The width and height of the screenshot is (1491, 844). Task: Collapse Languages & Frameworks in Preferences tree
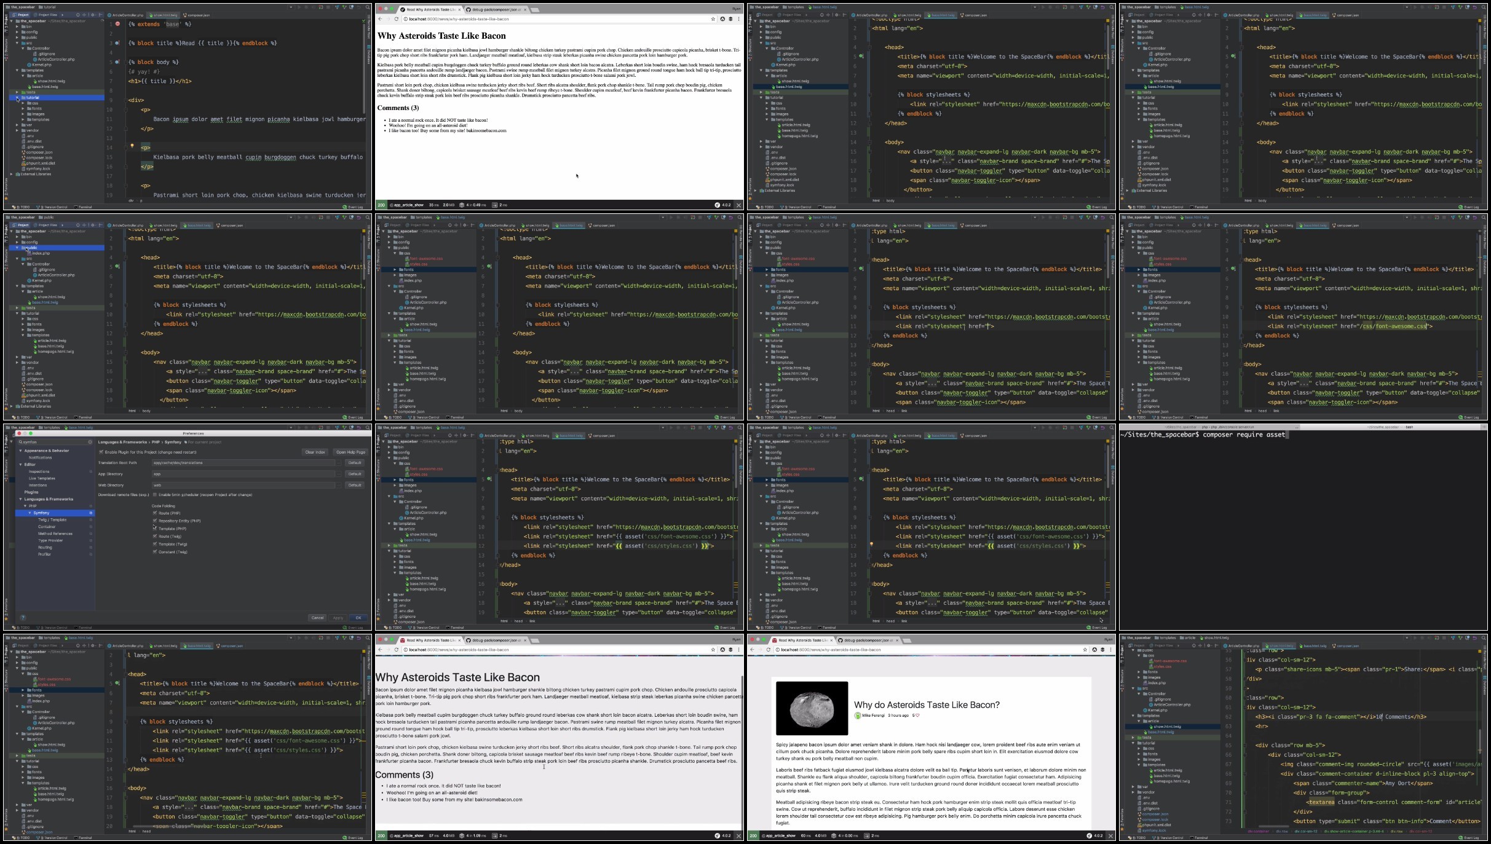20,499
